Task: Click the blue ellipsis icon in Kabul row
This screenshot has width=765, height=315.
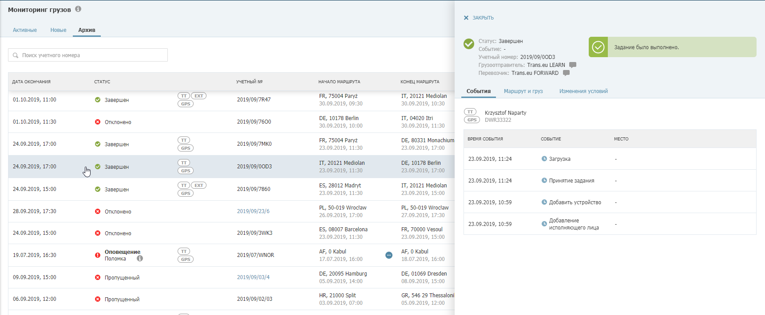Action: 389,255
